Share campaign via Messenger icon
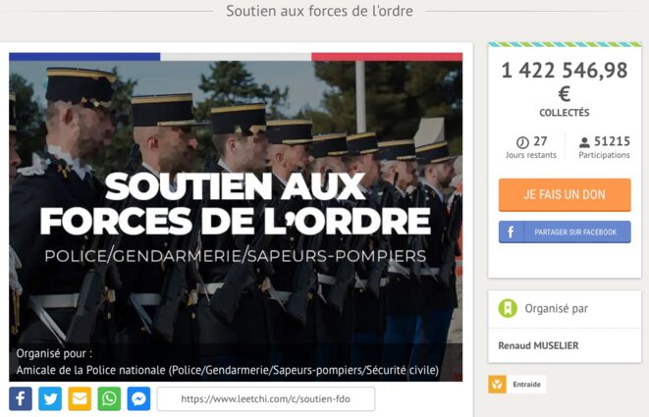 tap(138, 398)
